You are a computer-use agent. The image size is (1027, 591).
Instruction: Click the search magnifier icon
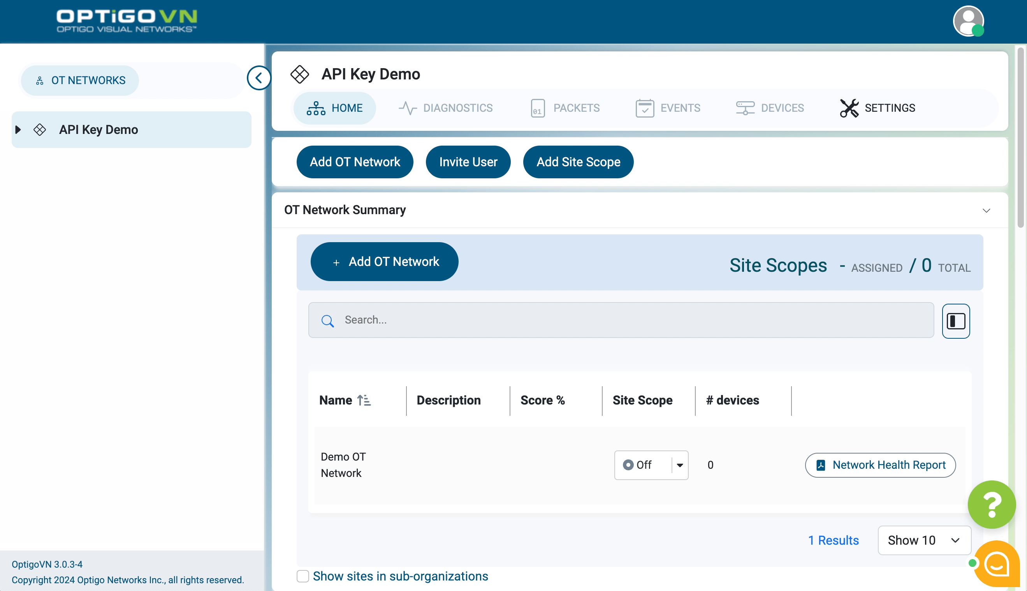point(327,321)
